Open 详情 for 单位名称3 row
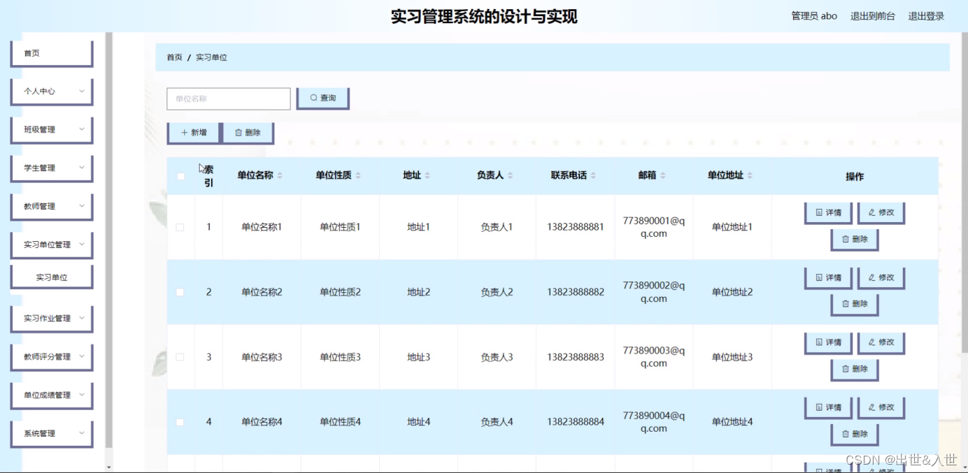This screenshot has width=968, height=473. click(x=828, y=342)
